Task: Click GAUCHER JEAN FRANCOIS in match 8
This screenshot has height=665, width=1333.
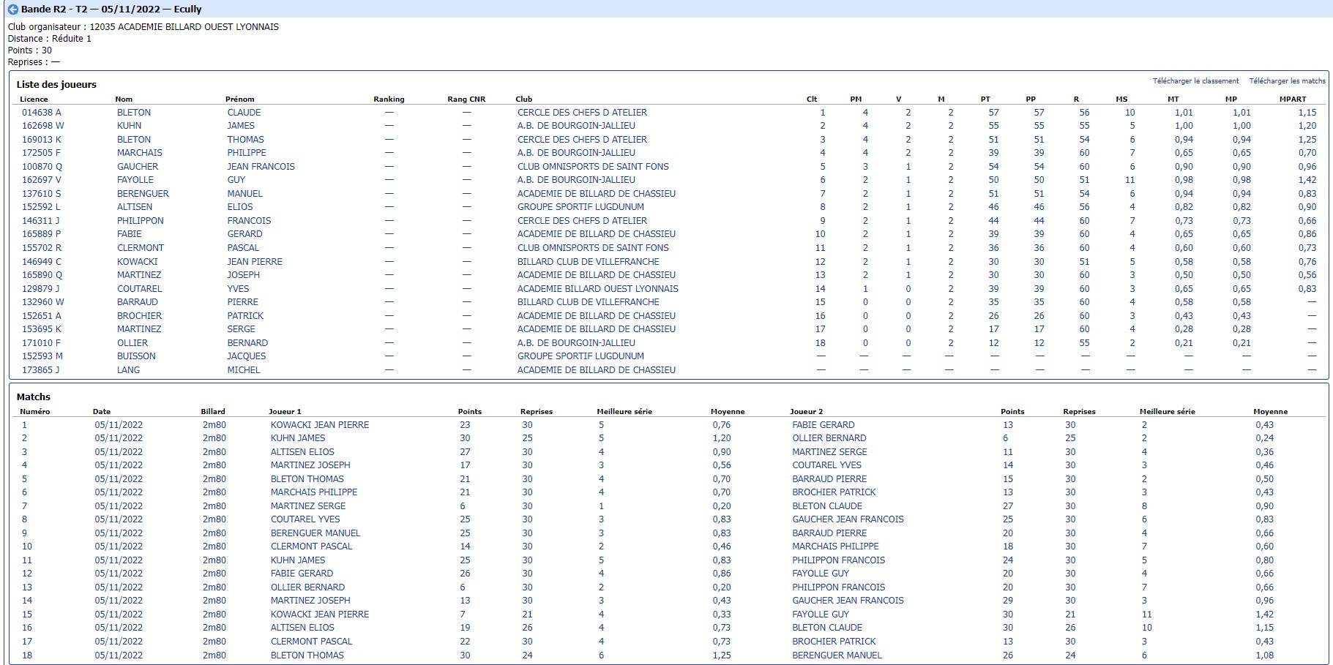Action: click(848, 519)
